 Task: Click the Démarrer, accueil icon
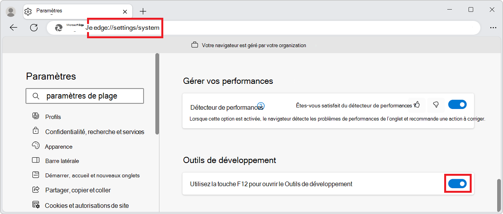[36, 175]
